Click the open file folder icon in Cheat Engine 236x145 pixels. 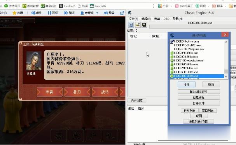pos(138,25)
